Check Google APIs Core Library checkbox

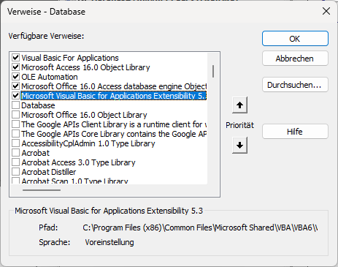(x=16, y=134)
